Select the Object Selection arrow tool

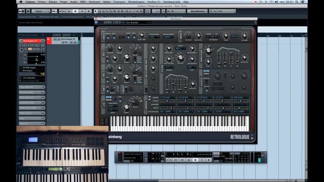click(95, 11)
